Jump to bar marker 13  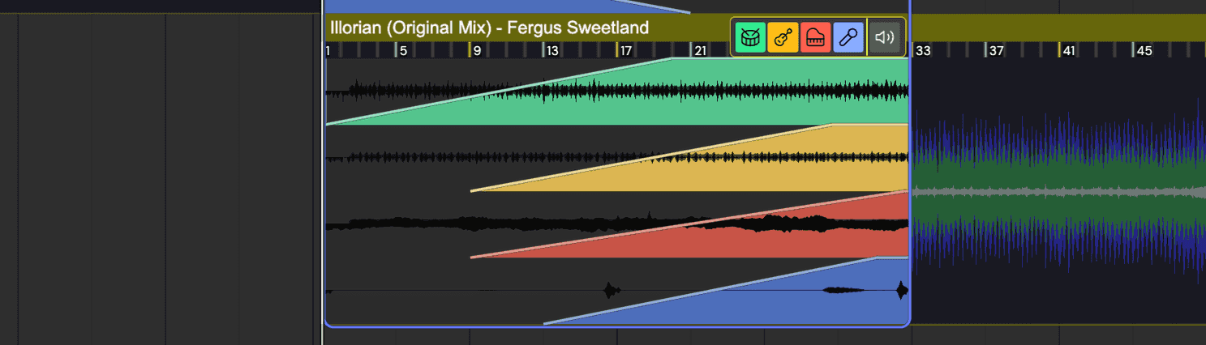point(551,50)
